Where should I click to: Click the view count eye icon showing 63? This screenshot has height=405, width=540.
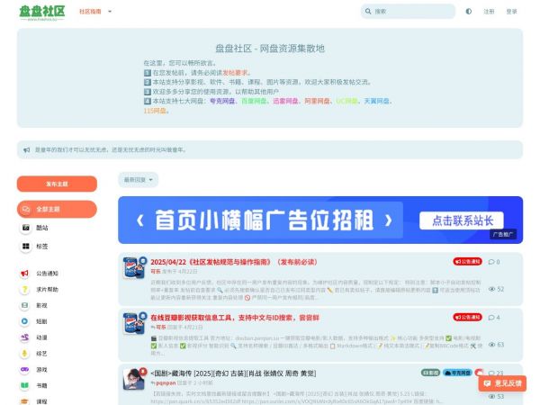click(x=491, y=345)
